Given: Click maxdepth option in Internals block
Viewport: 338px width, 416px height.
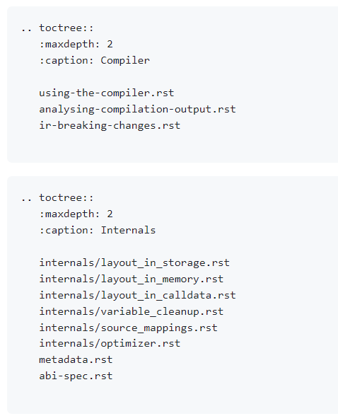Looking at the screenshot, I should (x=76, y=214).
